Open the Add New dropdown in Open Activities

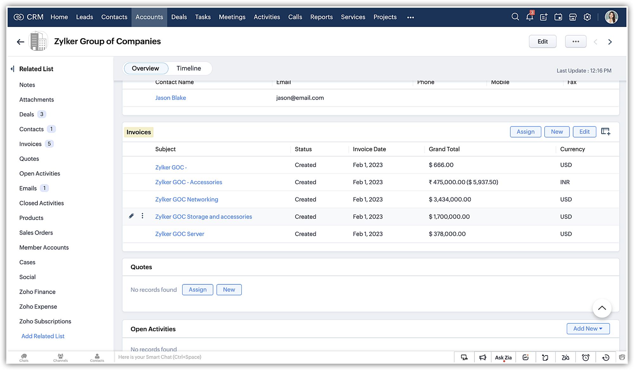pos(588,329)
